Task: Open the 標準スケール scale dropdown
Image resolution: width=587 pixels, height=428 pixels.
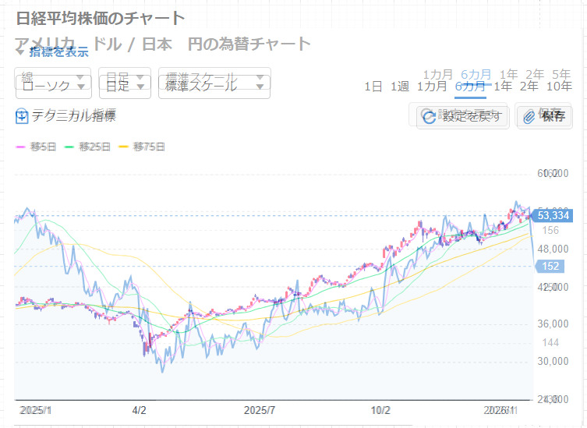Action: point(214,86)
